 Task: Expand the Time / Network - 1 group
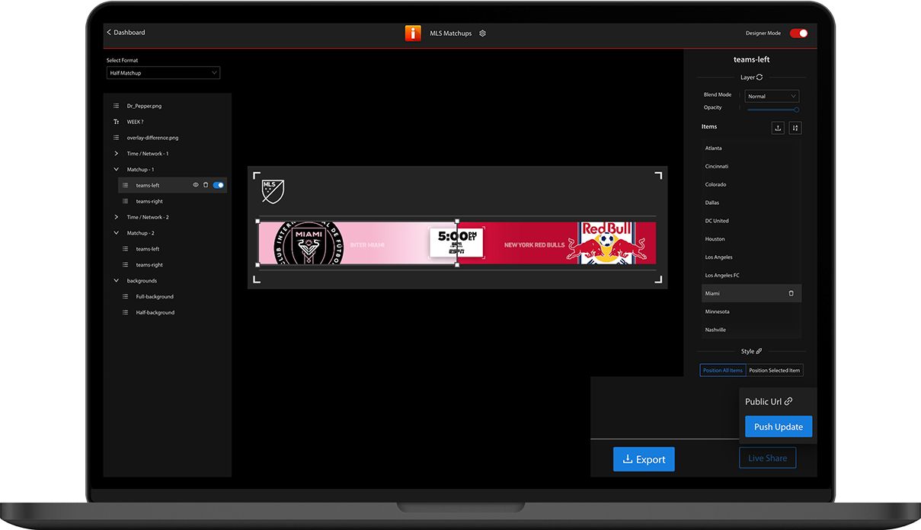coord(117,154)
